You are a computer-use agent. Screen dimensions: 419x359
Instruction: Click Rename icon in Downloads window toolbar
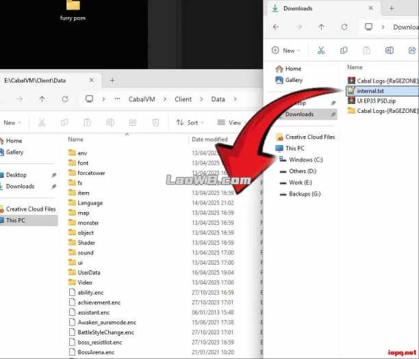pyautogui.click(x=390, y=50)
